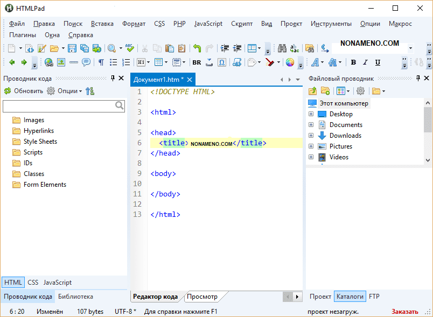Insert a BR line break tag
Viewport: 433px width, 317px height.
pos(197,62)
